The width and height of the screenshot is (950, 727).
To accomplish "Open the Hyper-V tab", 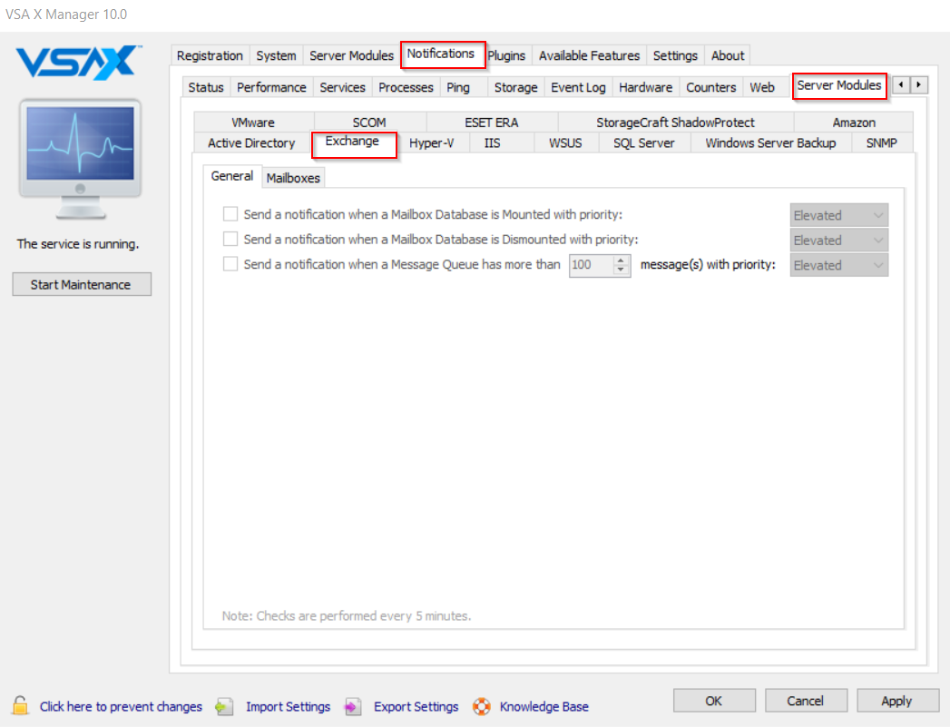I will [x=431, y=143].
